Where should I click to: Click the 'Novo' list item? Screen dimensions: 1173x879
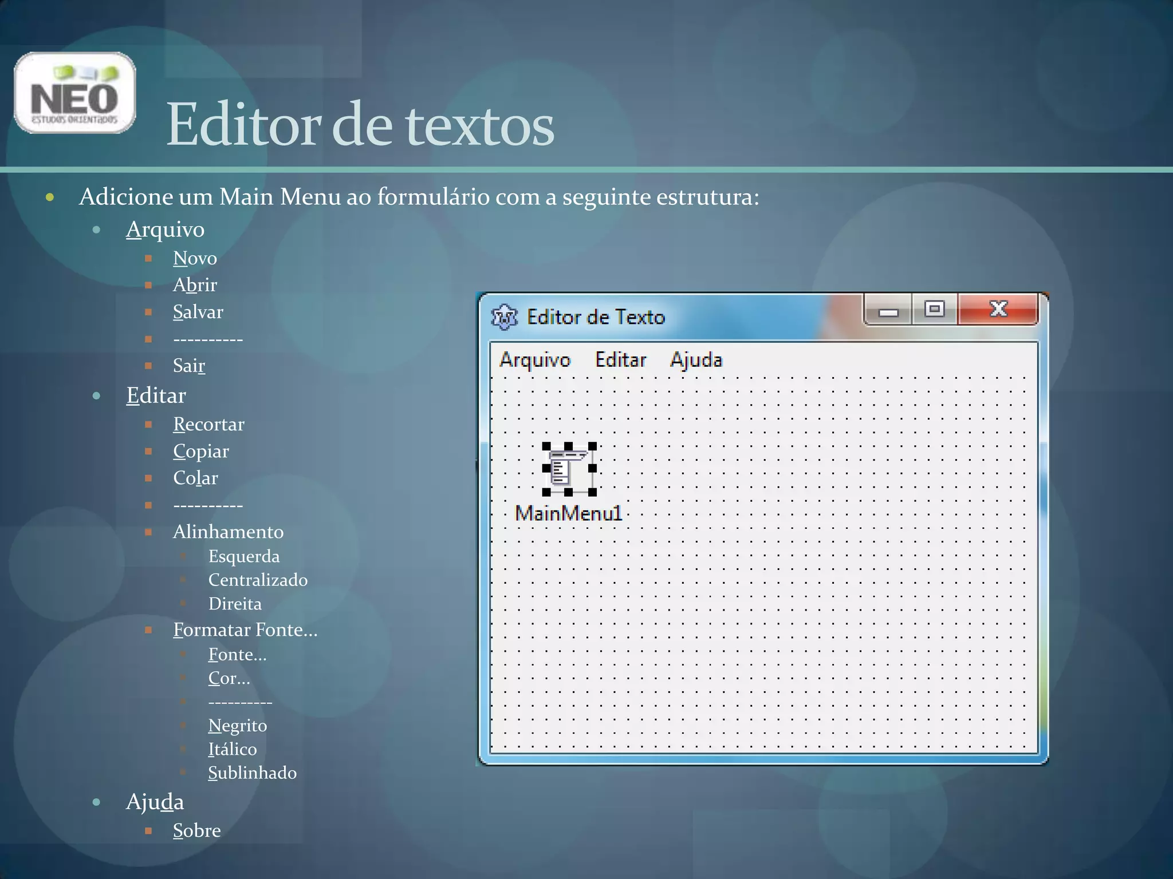pos(195,258)
